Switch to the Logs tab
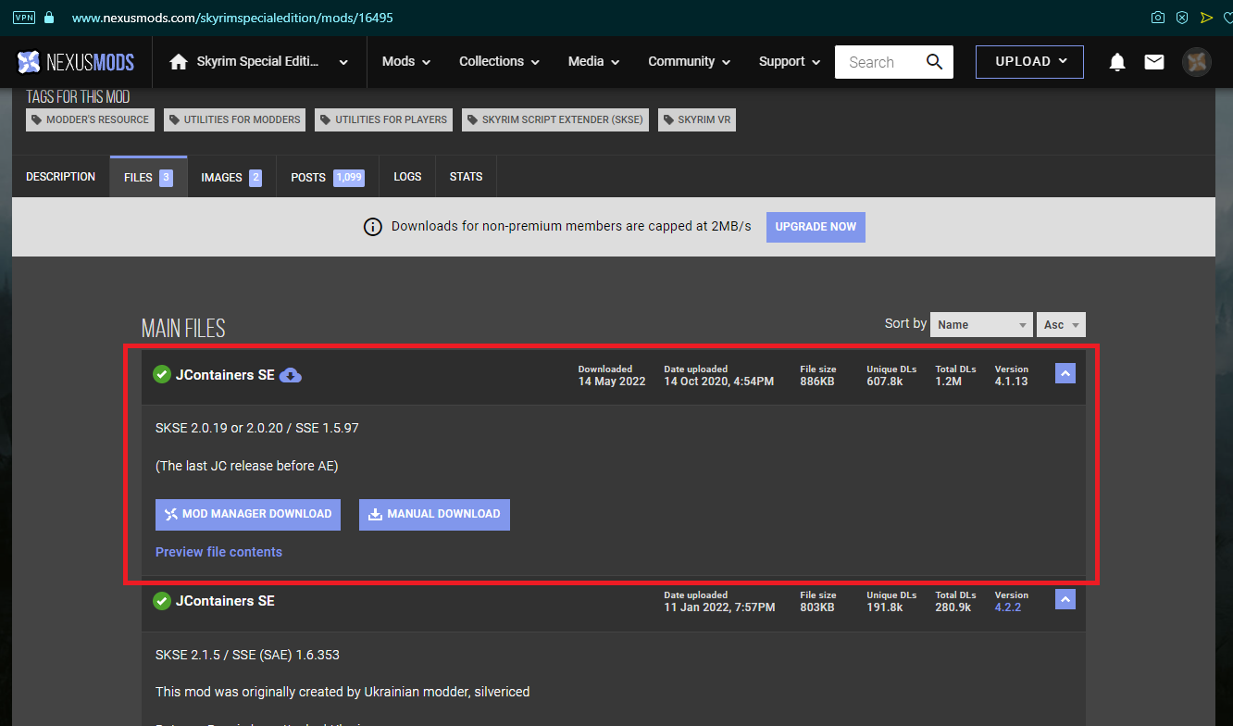Viewport: 1233px width, 726px height. pos(407,177)
